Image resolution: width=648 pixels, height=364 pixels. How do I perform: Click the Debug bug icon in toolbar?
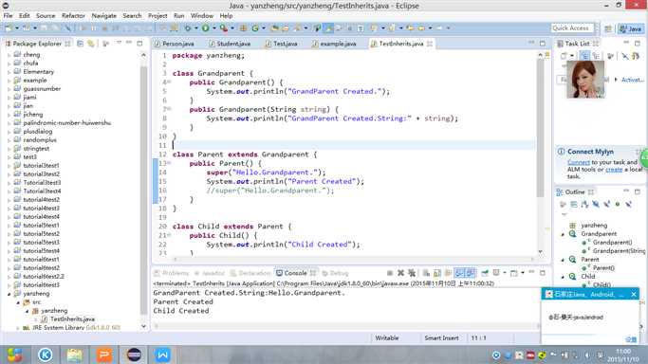tap(187, 28)
